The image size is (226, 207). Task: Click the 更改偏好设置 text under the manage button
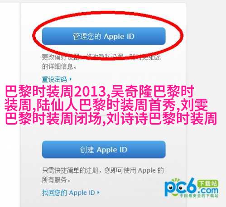click(60, 57)
